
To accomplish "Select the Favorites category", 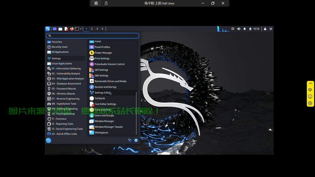I will (66, 42).
